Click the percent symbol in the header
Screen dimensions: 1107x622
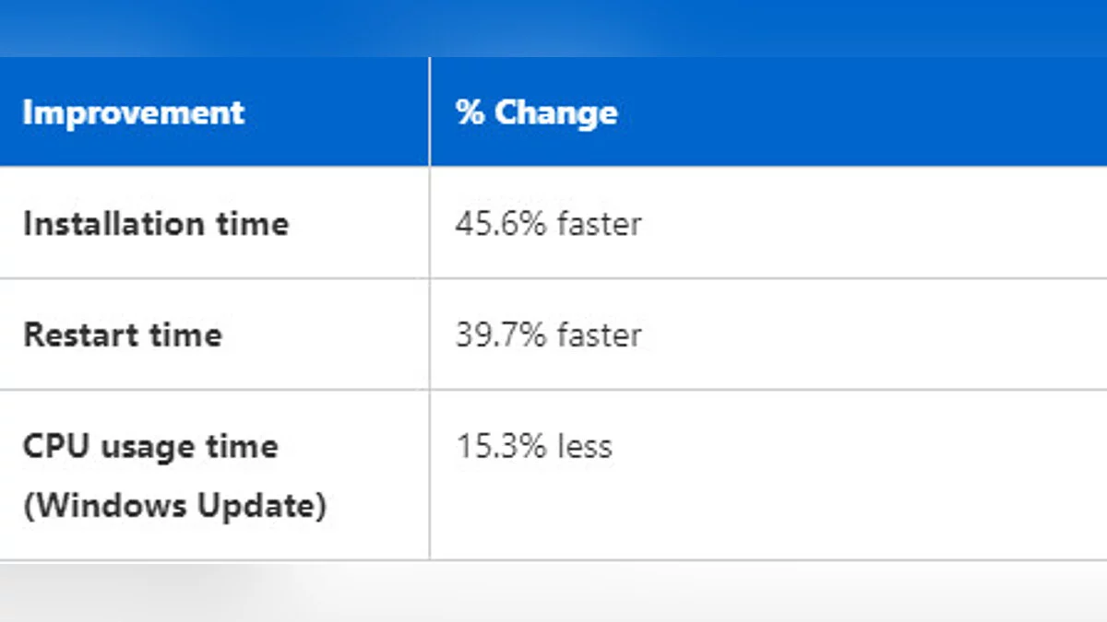coord(470,112)
